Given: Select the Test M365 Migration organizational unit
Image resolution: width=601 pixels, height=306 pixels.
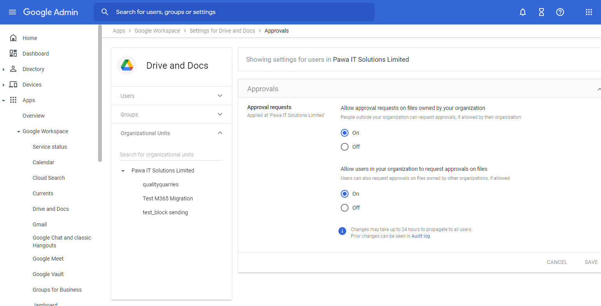Looking at the screenshot, I should 168,198.
